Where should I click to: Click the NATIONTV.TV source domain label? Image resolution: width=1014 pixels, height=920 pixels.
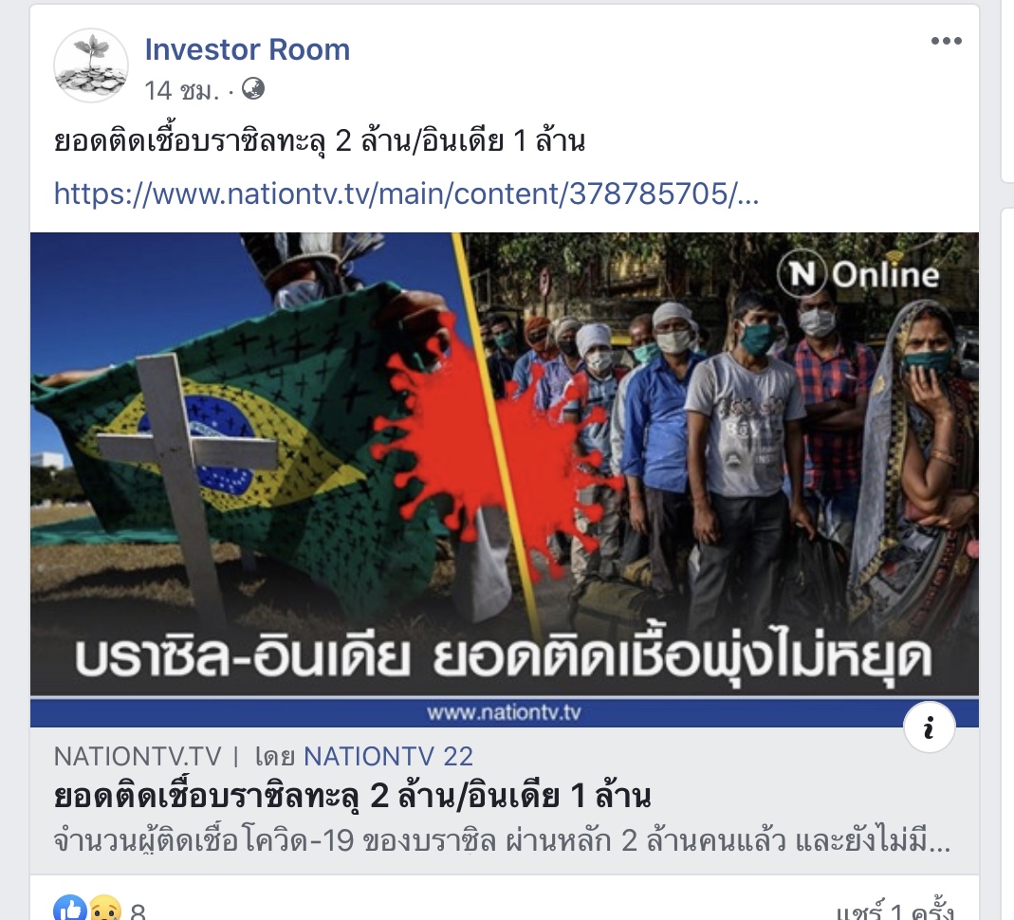pos(138,757)
